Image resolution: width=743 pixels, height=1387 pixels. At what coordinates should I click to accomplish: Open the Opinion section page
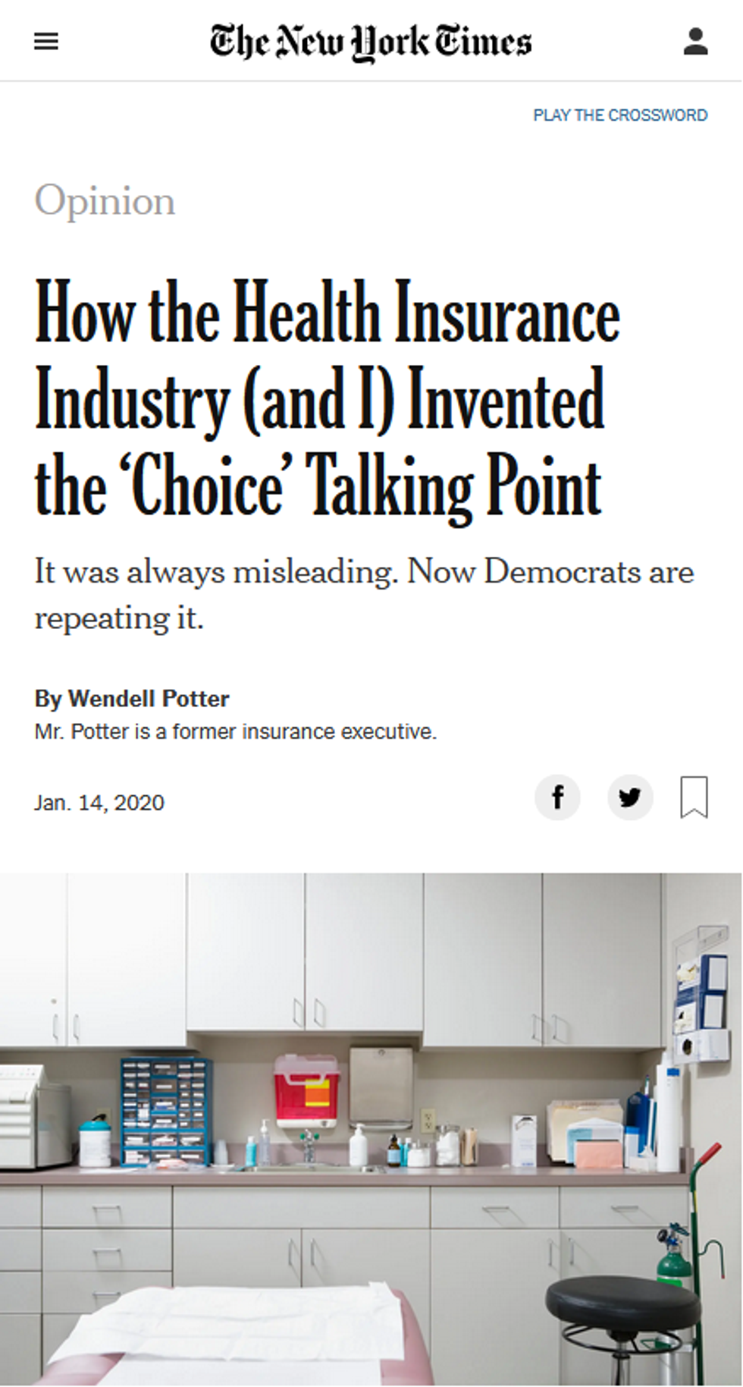tap(105, 200)
